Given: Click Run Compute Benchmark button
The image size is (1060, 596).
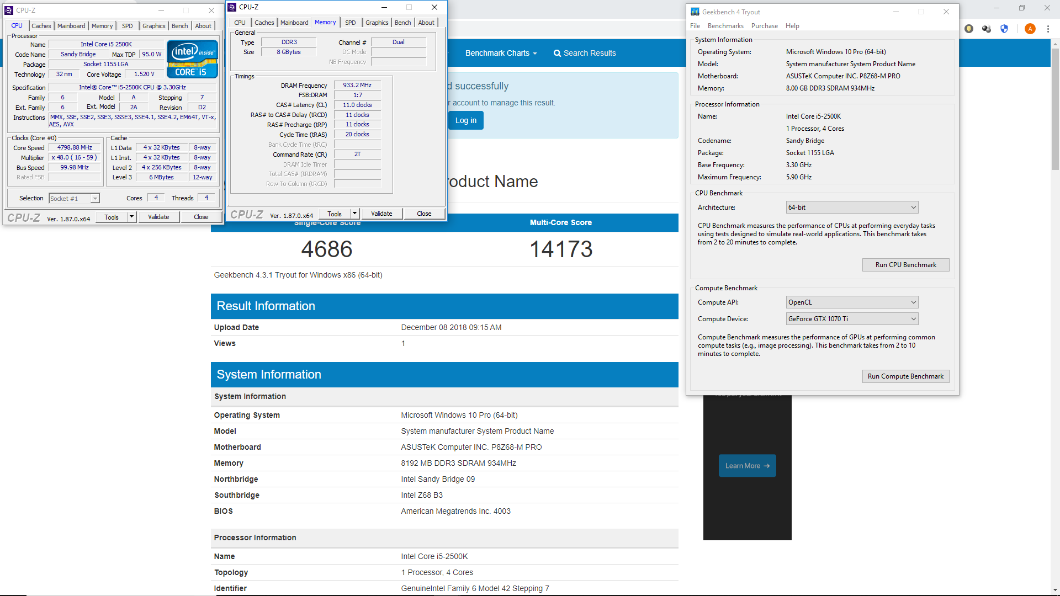Looking at the screenshot, I should click(x=905, y=376).
